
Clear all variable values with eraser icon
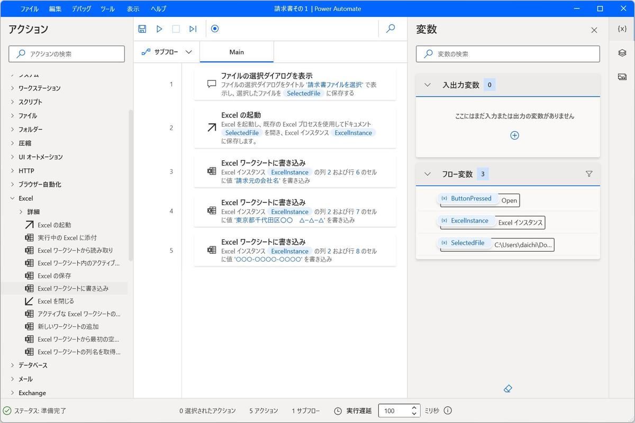click(x=508, y=389)
